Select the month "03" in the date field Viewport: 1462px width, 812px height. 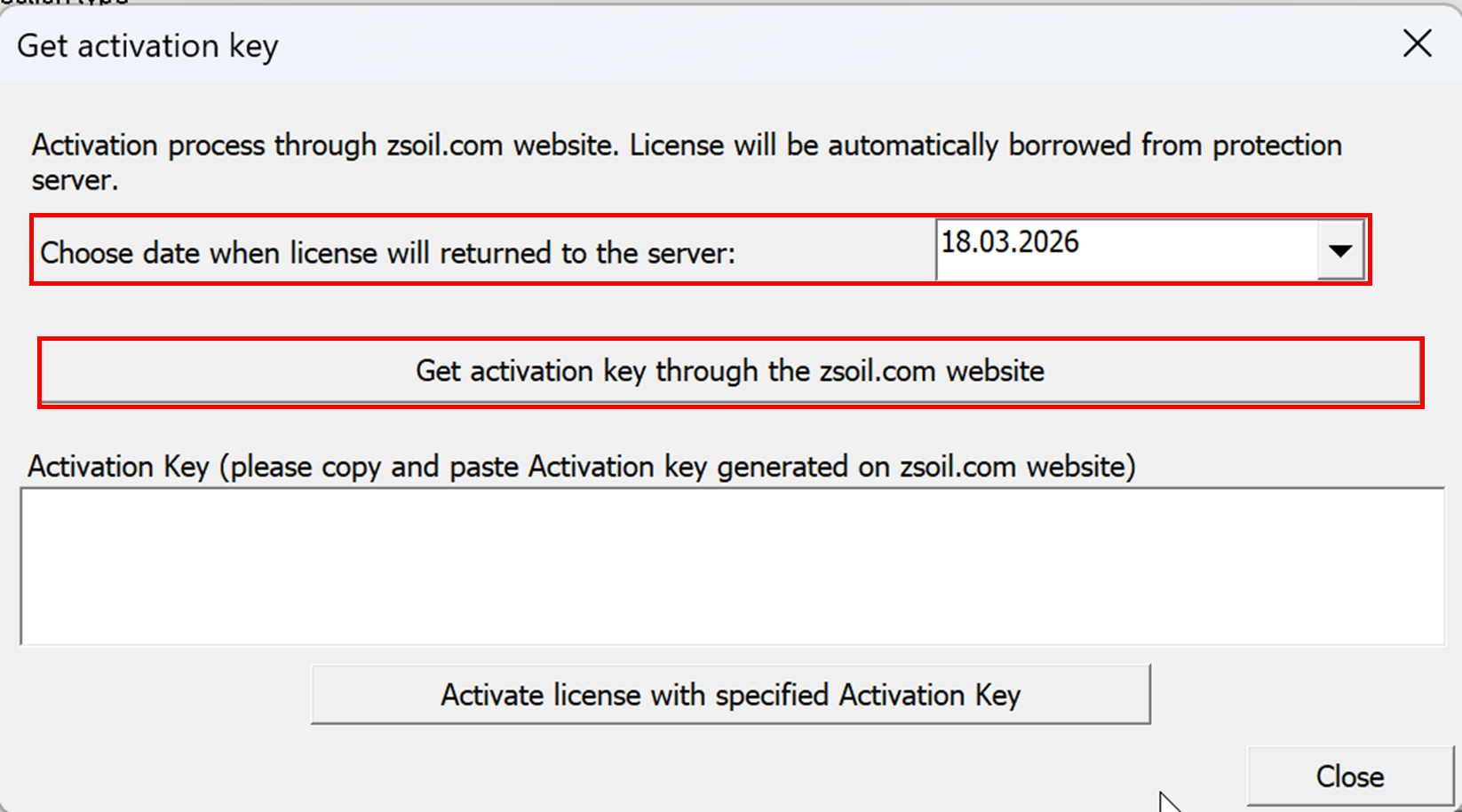pyautogui.click(x=995, y=242)
